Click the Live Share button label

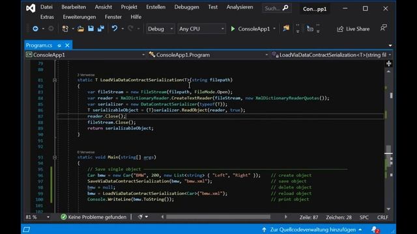click(358, 29)
